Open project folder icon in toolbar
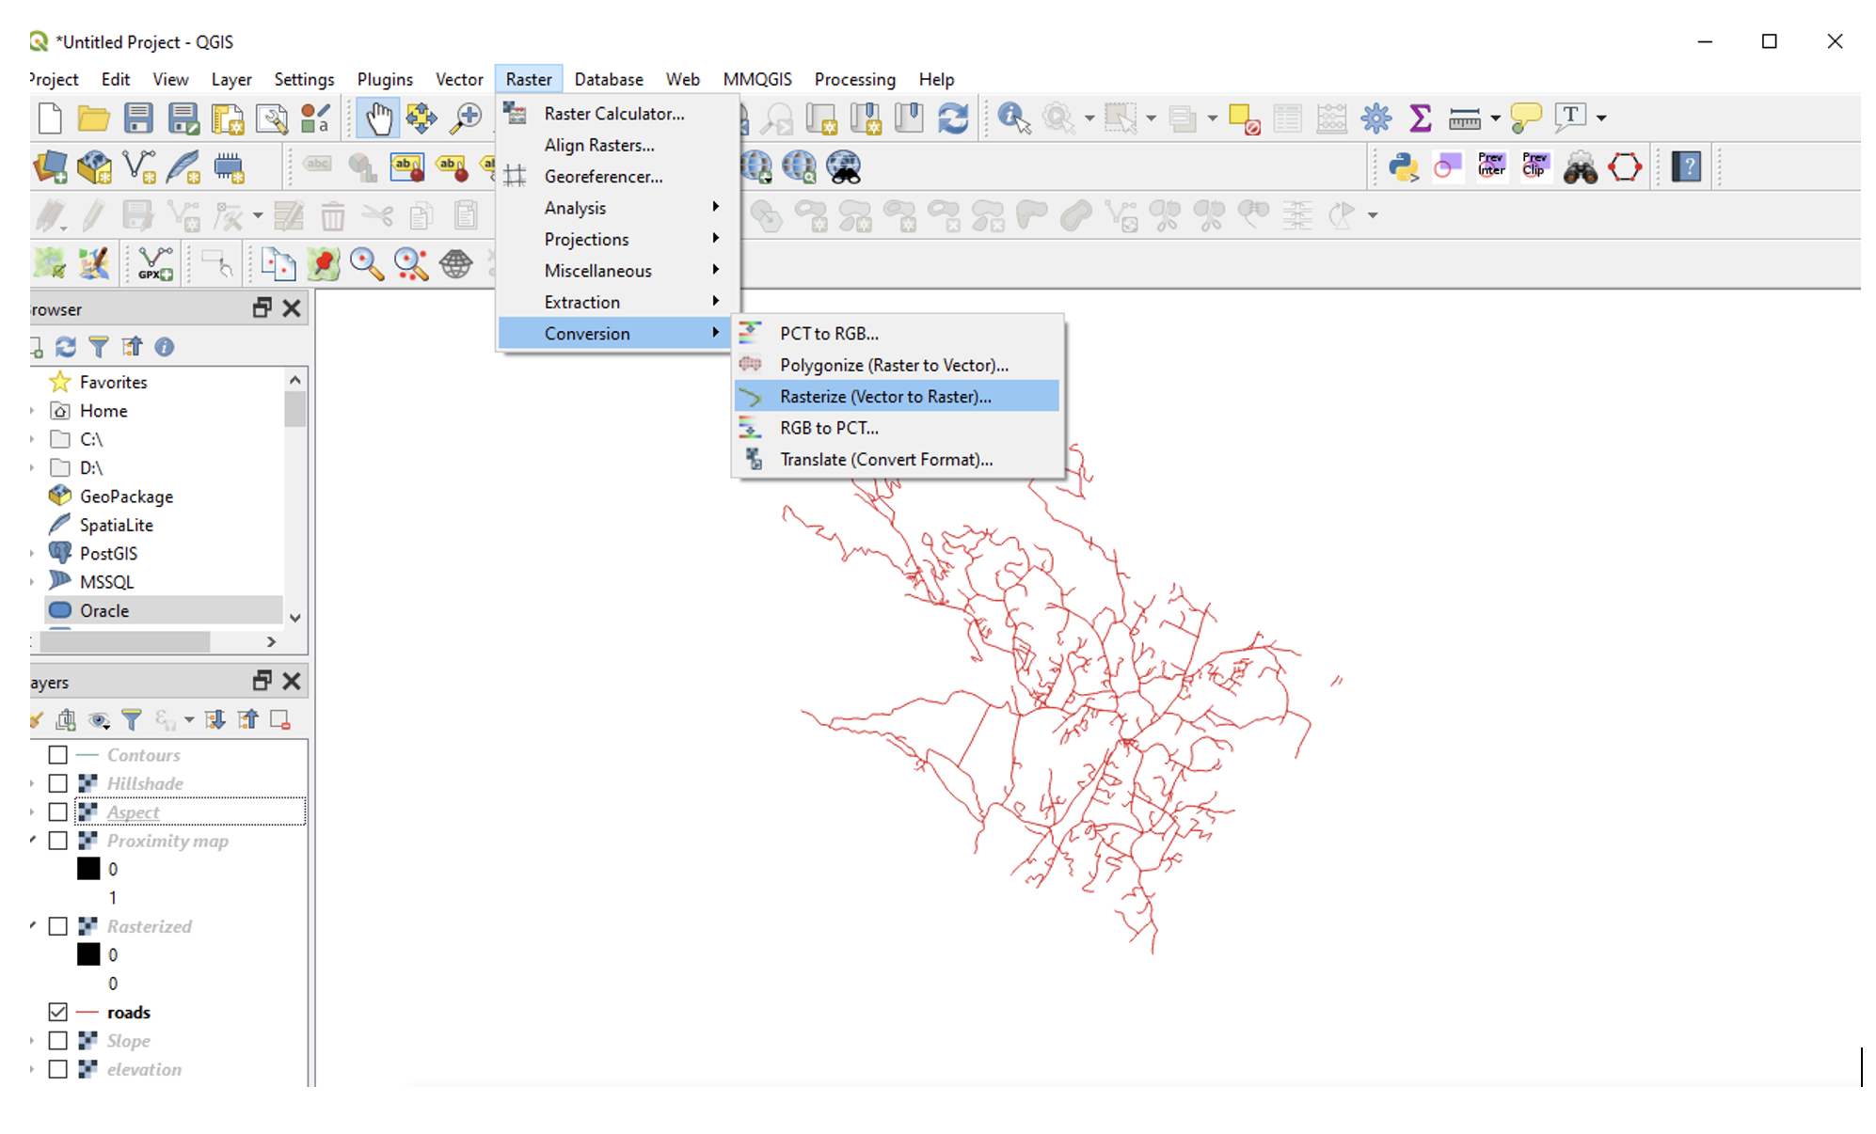 (x=93, y=118)
